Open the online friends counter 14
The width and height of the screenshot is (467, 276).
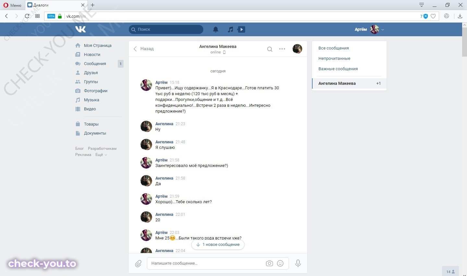(x=450, y=271)
